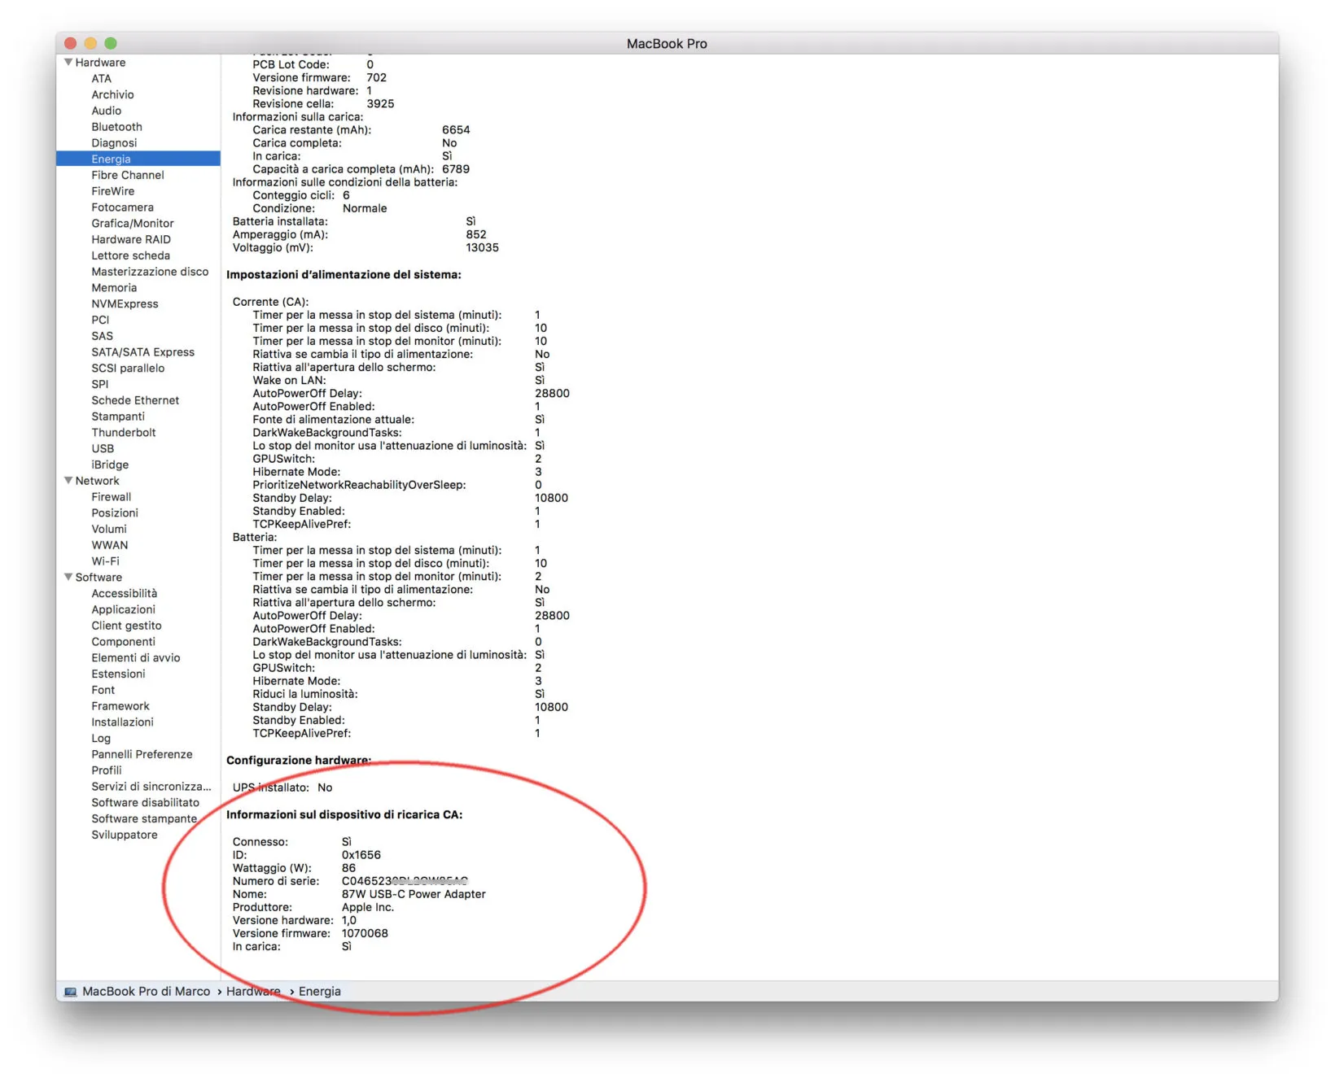Close the window with the red button
The width and height of the screenshot is (1335, 1082).
[71, 43]
